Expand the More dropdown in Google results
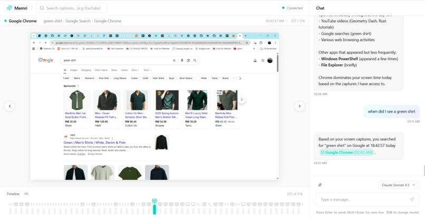Image resolution: width=425 pixels, height=219 pixels. point(136,70)
